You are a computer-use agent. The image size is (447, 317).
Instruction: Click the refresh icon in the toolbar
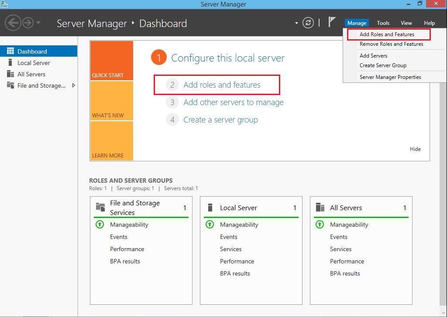coord(308,23)
